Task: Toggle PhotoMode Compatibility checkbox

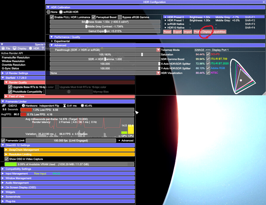Action: coord(10,92)
